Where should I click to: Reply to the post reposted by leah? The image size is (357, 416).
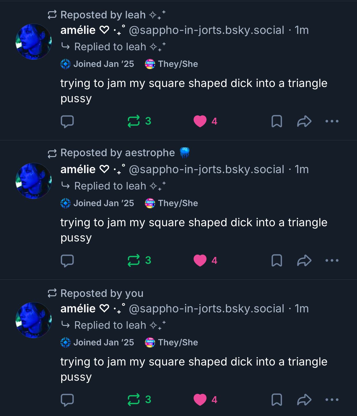click(67, 121)
